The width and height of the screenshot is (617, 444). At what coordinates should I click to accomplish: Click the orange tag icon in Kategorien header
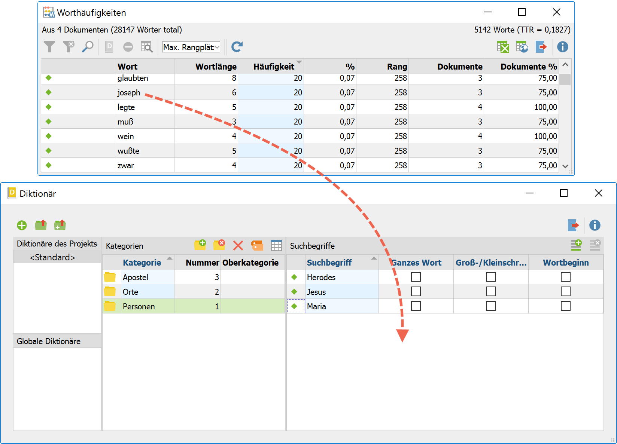(257, 245)
